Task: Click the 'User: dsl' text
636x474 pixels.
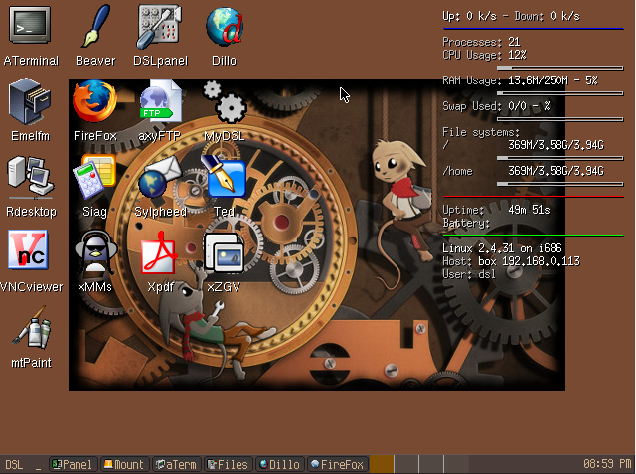Action: [469, 274]
